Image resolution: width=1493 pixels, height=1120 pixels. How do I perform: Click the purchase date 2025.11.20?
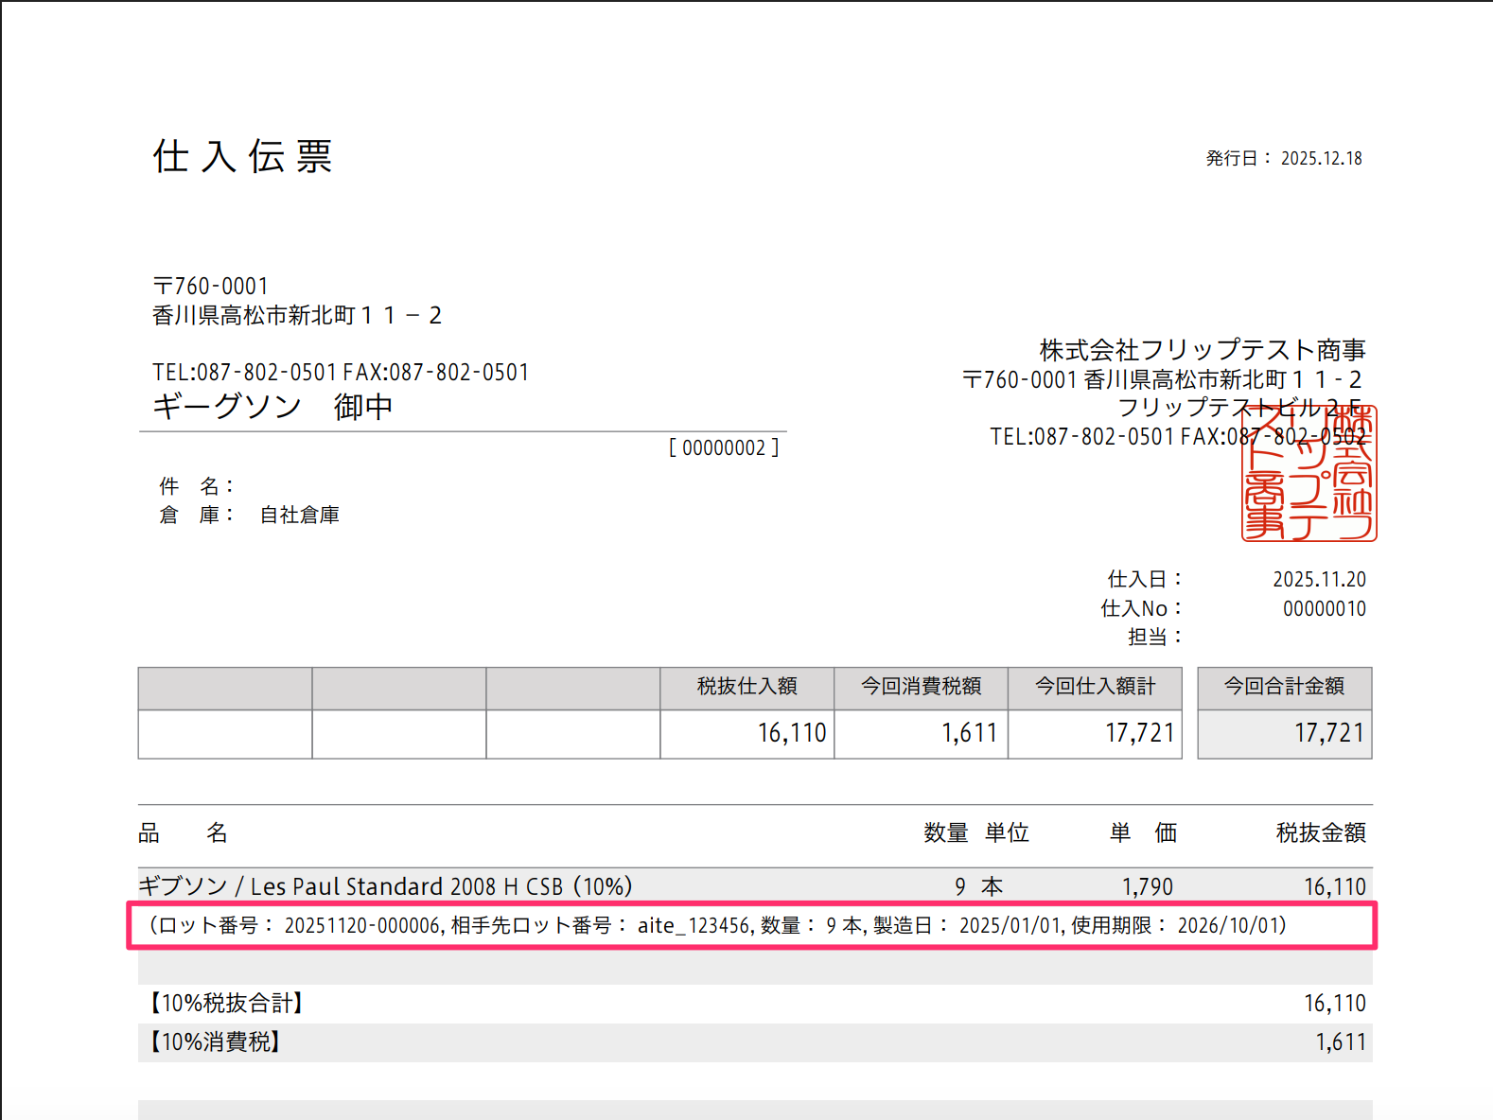pyautogui.click(x=1319, y=579)
